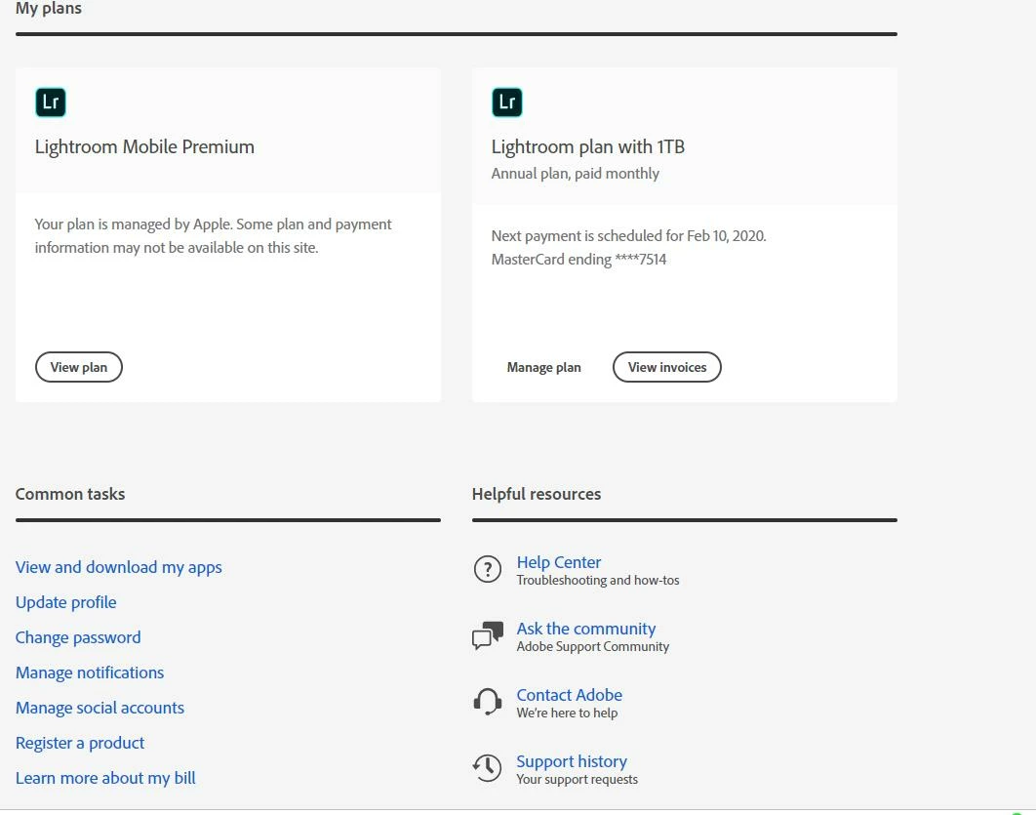Click Register a product link

point(80,743)
